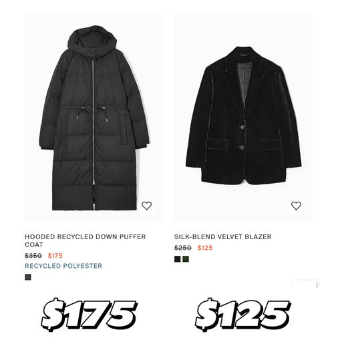Click the large bold $125 overlay text

click(242, 315)
